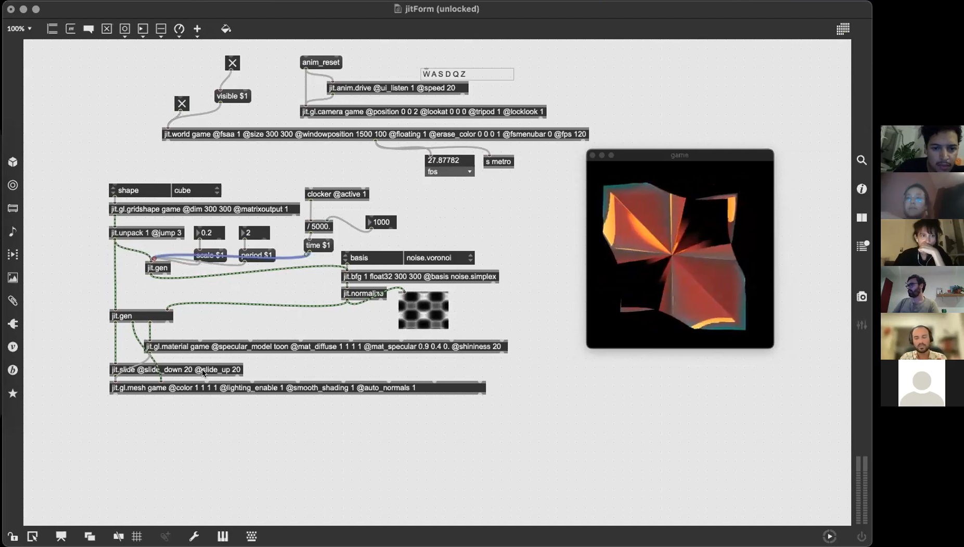The image size is (964, 547).
Task: Click the anim_reset message button
Action: 321,62
